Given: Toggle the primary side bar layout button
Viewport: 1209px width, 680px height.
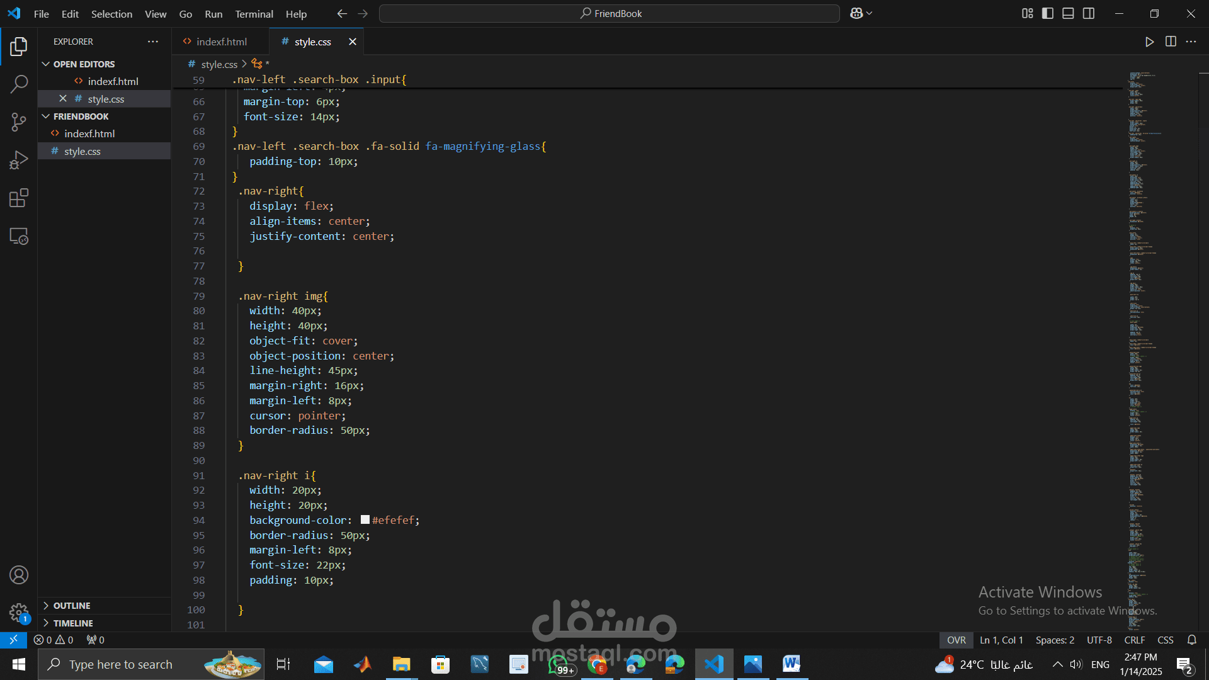Looking at the screenshot, I should point(1048,13).
